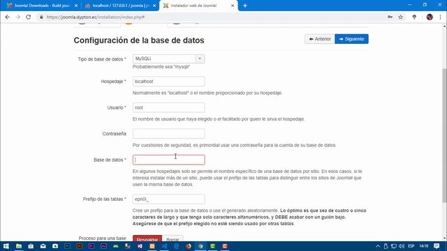447x251 pixels.
Task: Open the Mail app from the taskbar
Action: coord(43,246)
